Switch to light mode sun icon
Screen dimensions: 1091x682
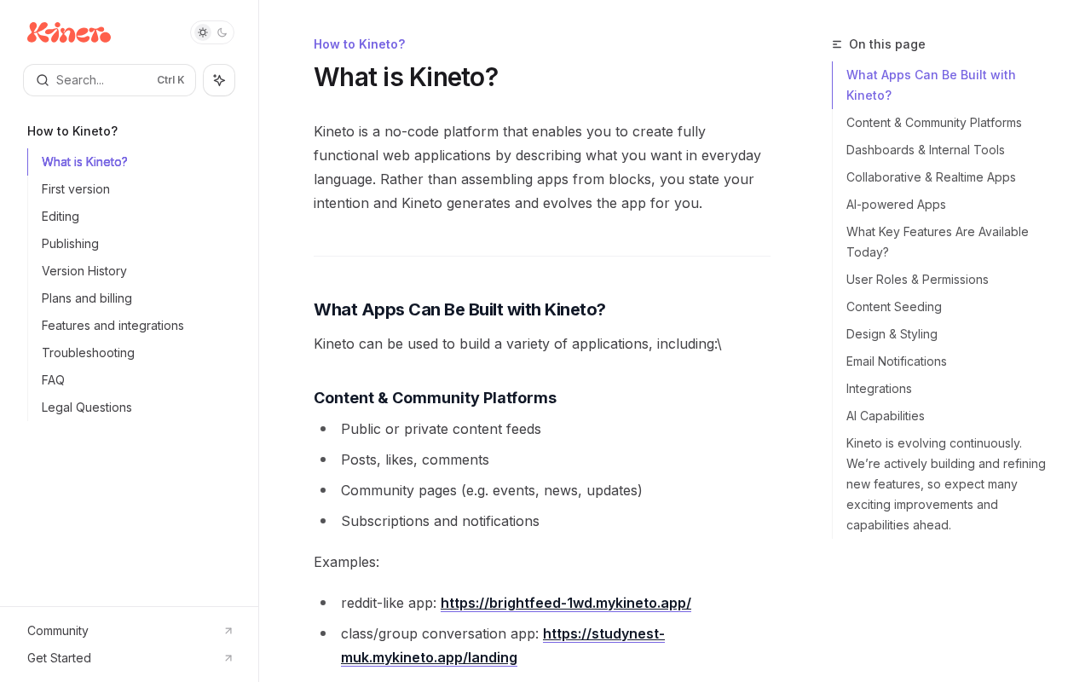(x=203, y=32)
